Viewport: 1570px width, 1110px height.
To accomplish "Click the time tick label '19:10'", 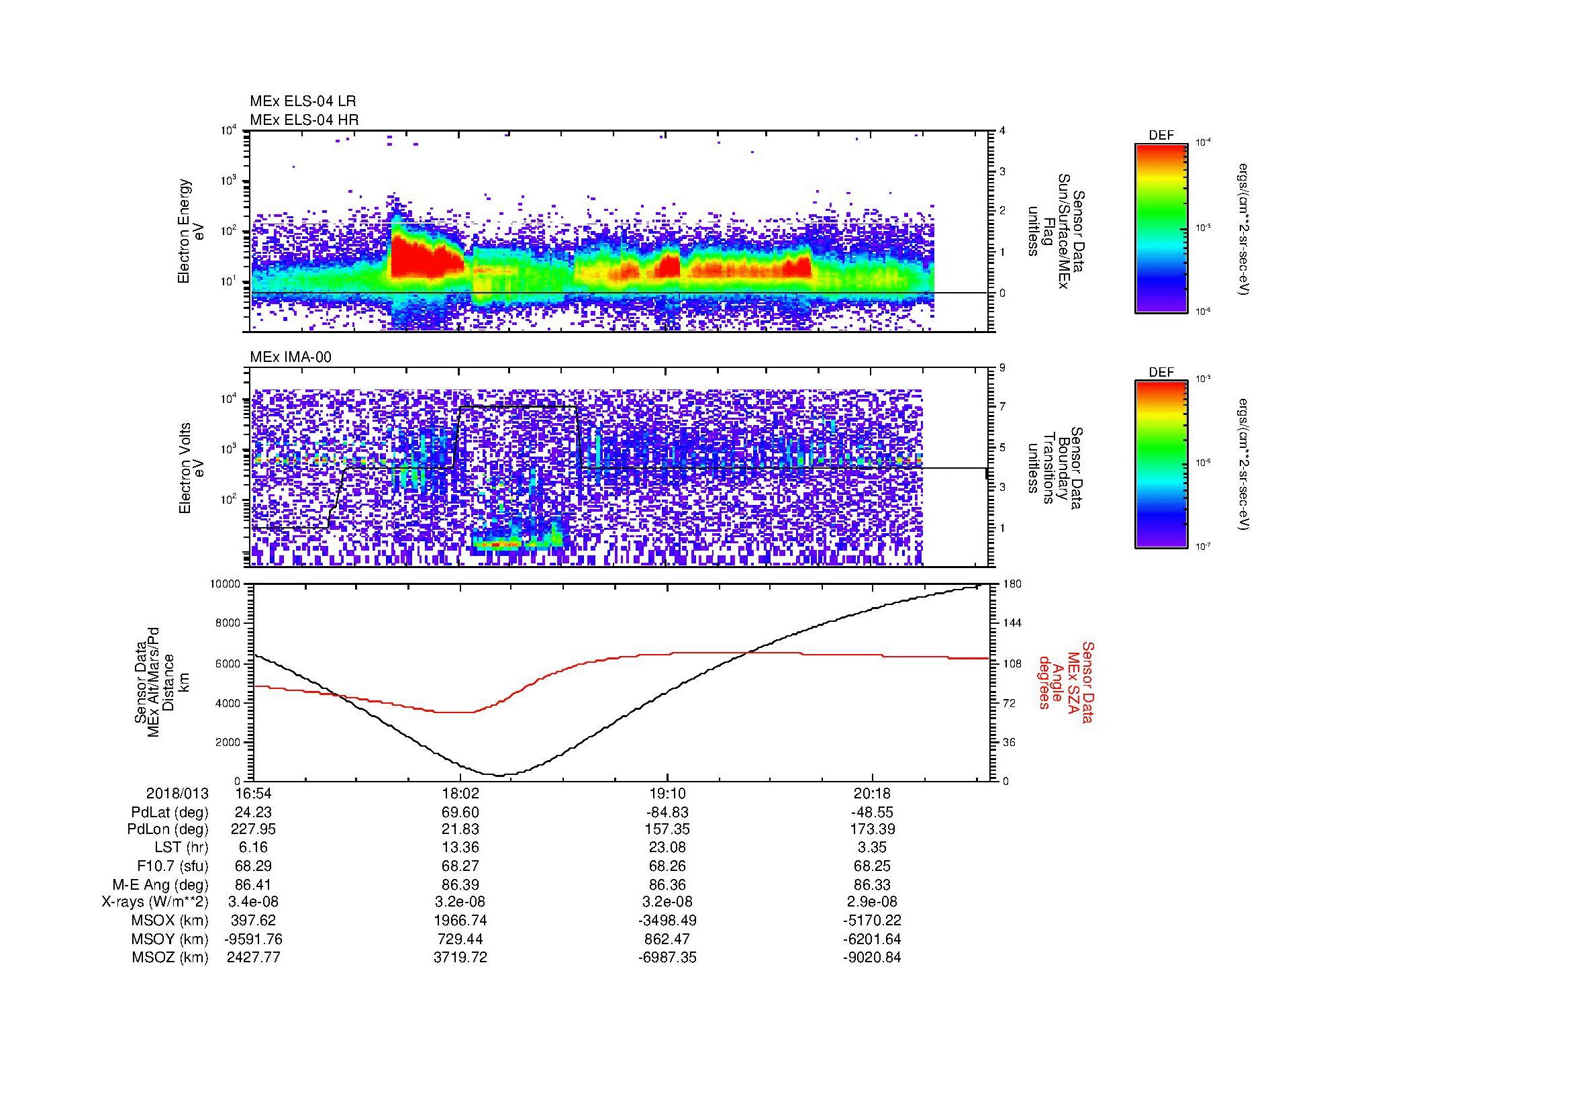I will [667, 794].
